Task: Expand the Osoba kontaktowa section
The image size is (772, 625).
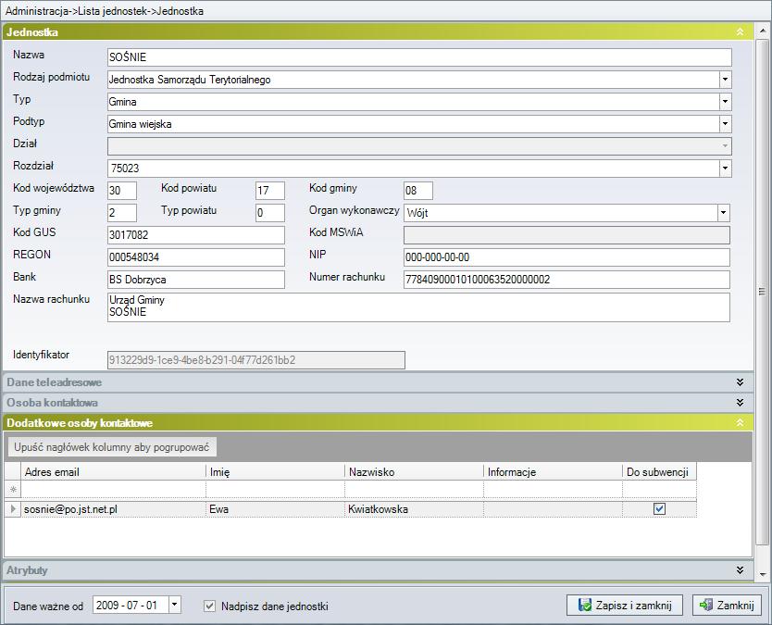Action: (x=740, y=403)
